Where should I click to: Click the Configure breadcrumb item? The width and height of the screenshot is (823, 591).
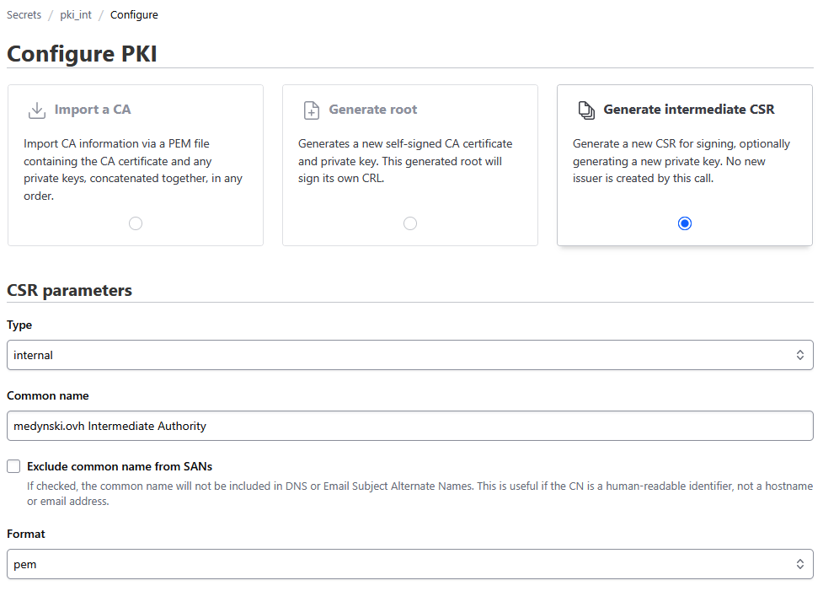(134, 15)
